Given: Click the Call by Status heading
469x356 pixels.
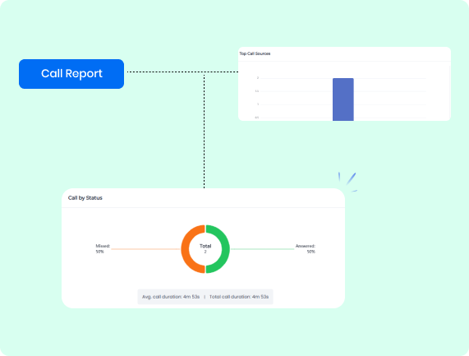Looking at the screenshot, I should 85,198.
